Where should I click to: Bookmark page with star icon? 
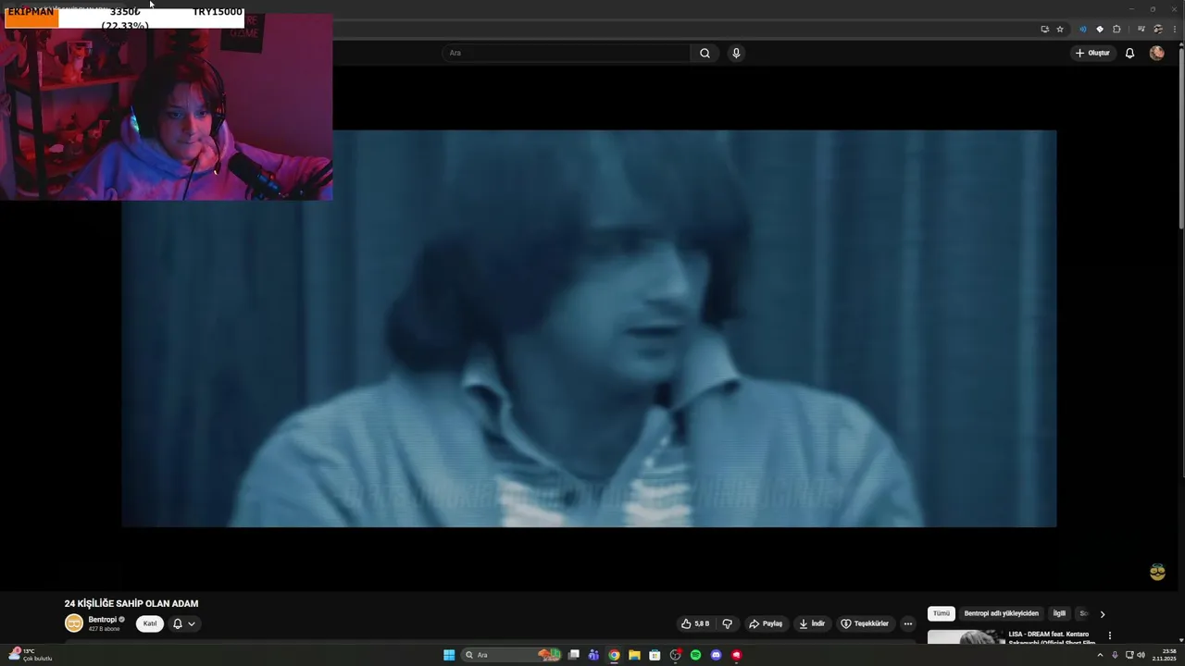click(x=1060, y=29)
